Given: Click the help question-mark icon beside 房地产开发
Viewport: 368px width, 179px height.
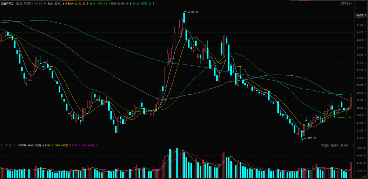Looking at the screenshot, I should pyautogui.click(x=36, y=4).
